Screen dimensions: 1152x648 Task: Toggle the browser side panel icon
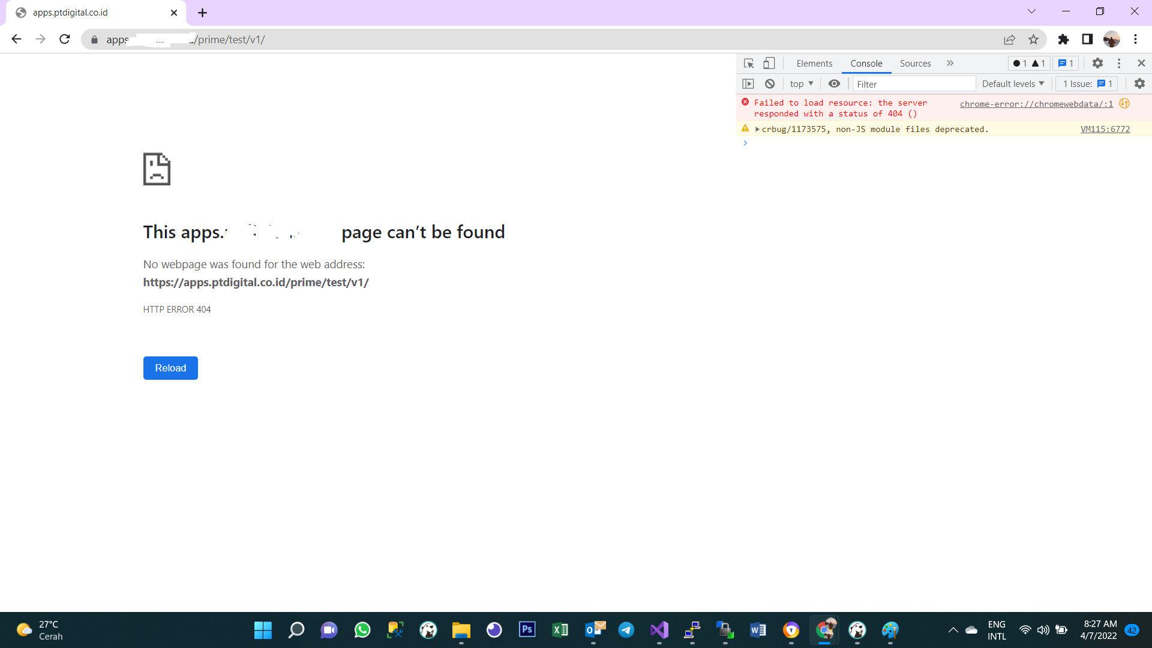point(1087,40)
